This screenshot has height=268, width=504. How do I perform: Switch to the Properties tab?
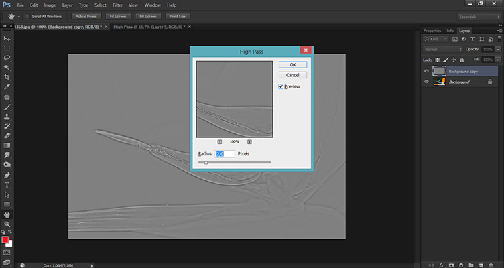pos(432,31)
